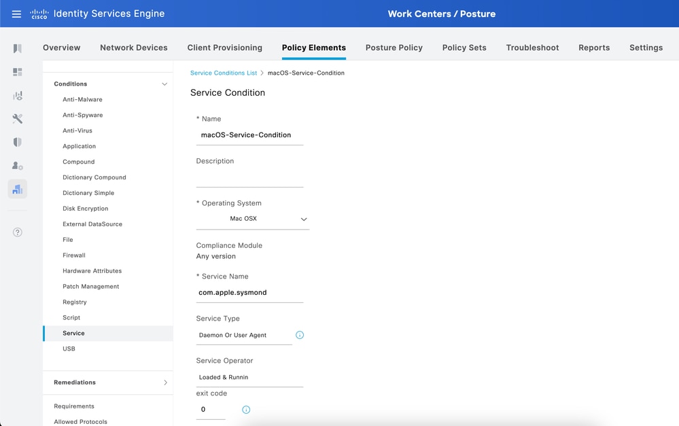Viewport: 679px width, 426px height.
Task: Open the Service Type dropdown
Action: tap(244, 336)
